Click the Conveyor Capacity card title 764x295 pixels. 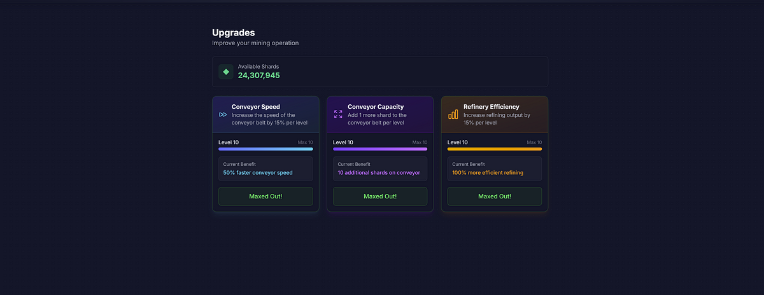[x=376, y=107]
